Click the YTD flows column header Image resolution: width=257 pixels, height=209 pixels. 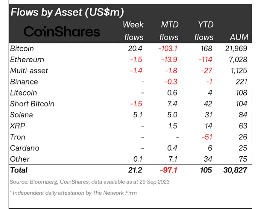(x=203, y=31)
